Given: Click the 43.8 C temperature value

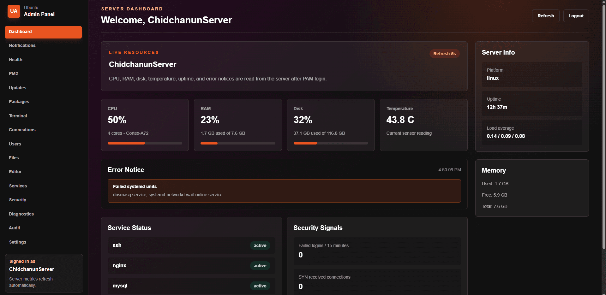Looking at the screenshot, I should click(x=400, y=120).
